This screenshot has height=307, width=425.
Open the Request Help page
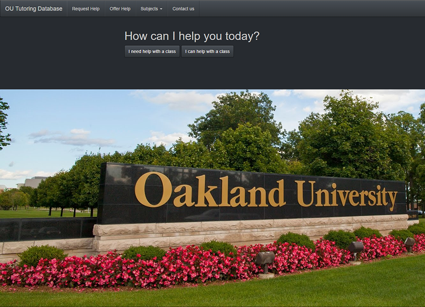click(x=85, y=9)
